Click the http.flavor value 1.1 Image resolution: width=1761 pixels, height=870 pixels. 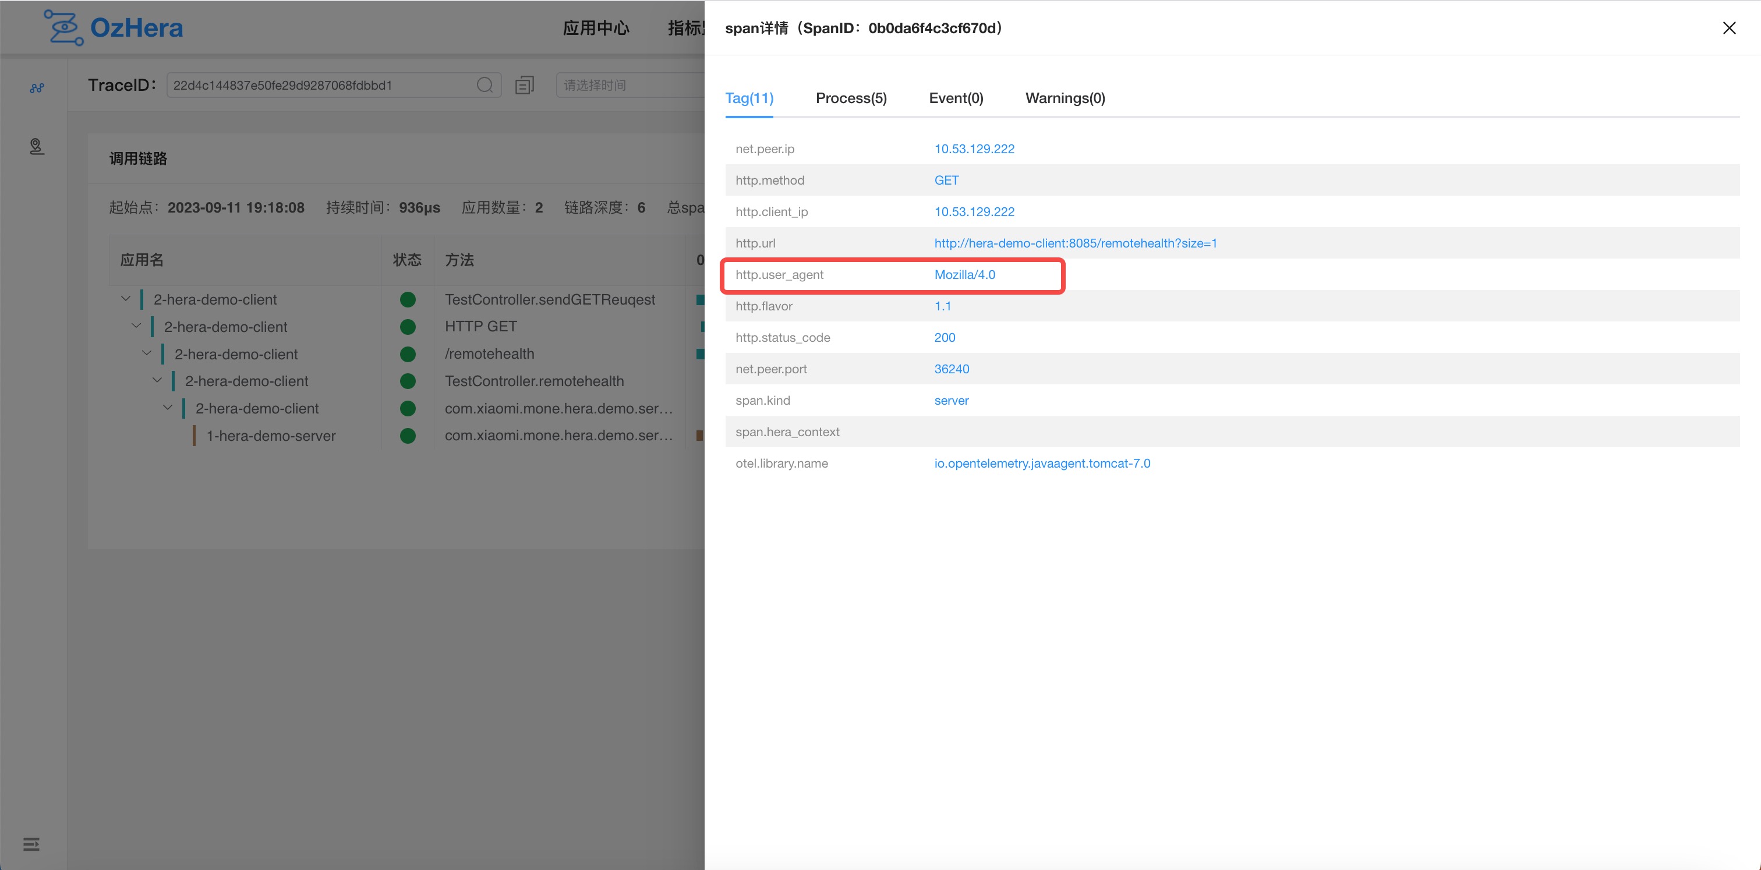pos(943,306)
